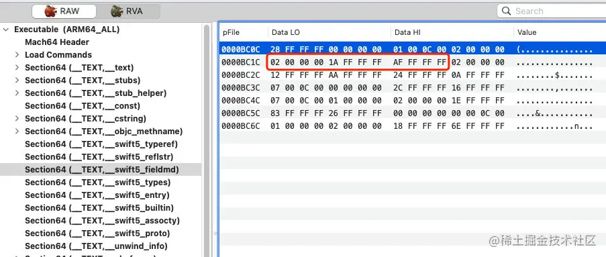Image resolution: width=606 pixels, height=257 pixels.
Task: Switch to RVA address mode
Action: tap(128, 11)
